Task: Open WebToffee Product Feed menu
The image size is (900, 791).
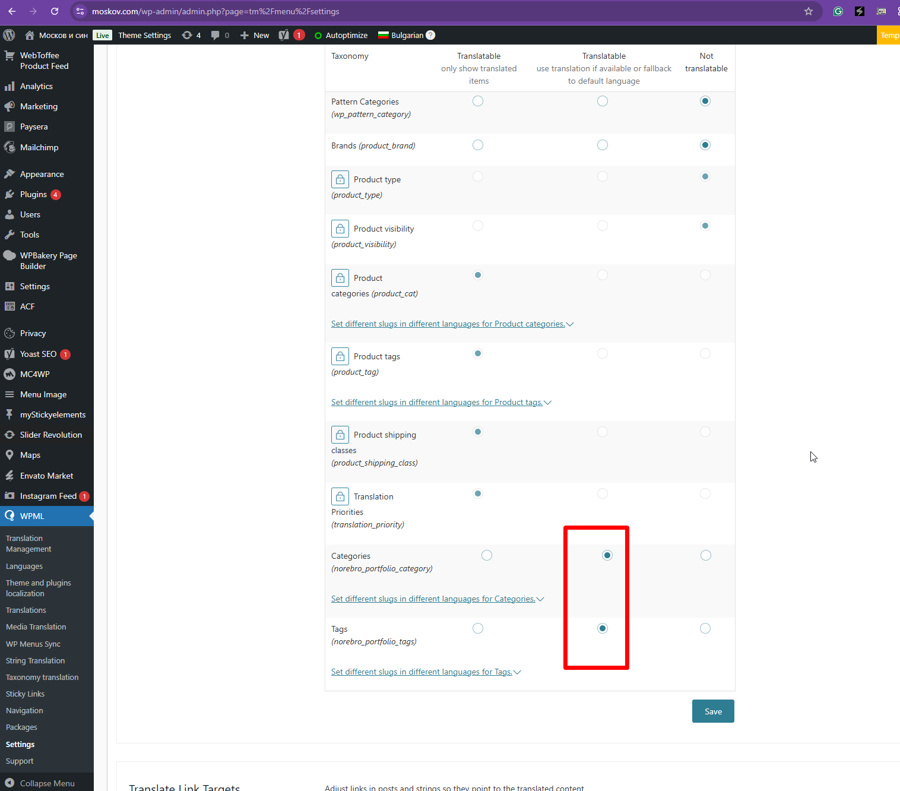Action: coord(44,61)
